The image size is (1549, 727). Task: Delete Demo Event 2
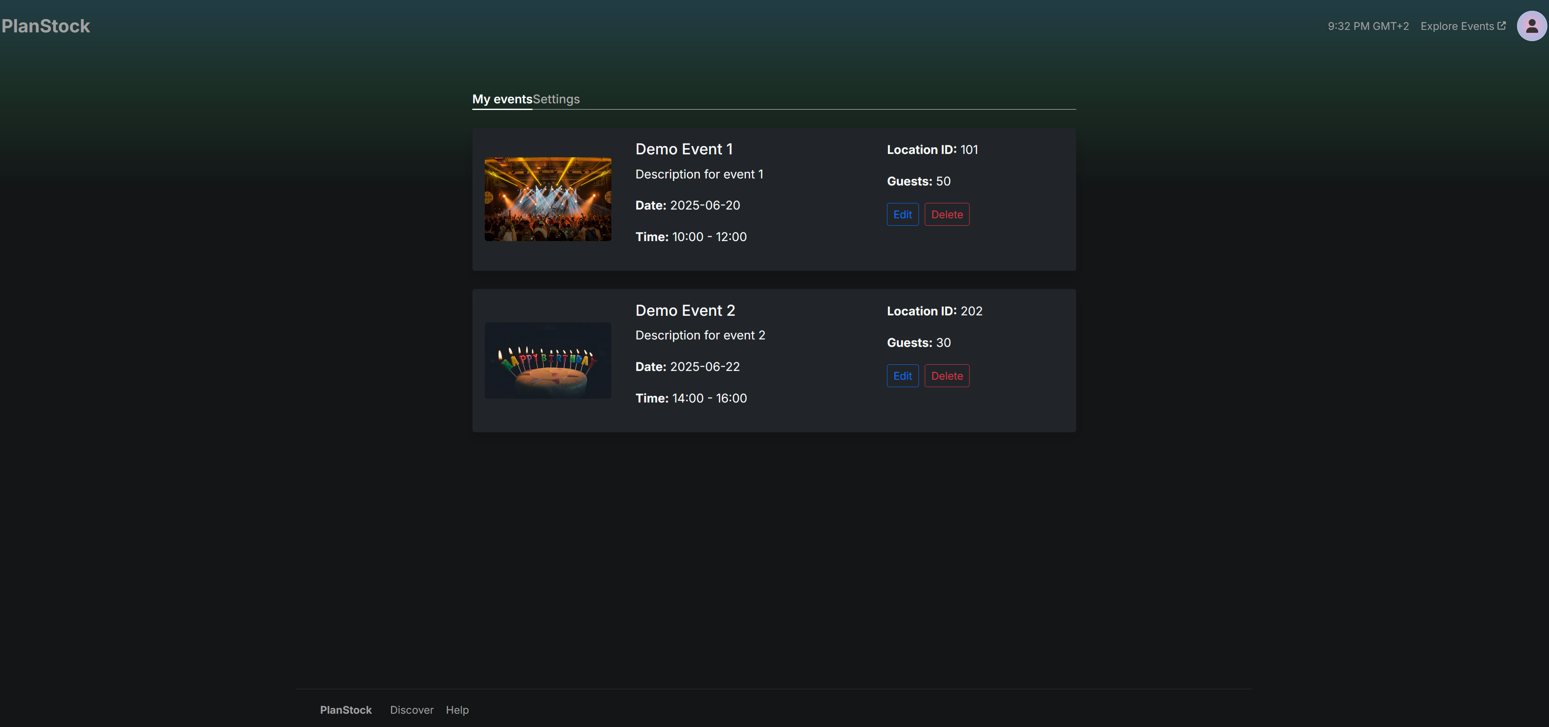[x=946, y=375]
